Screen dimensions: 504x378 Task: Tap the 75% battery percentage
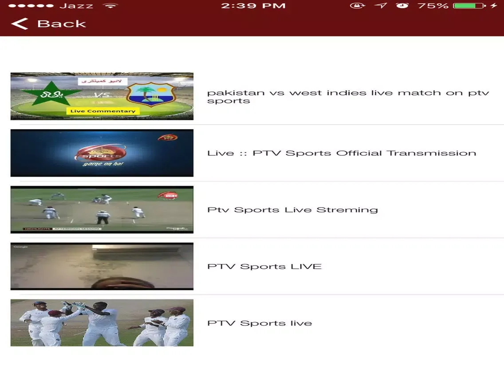point(433,5)
